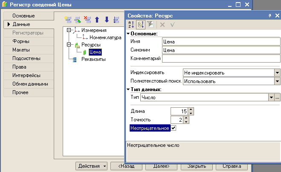Viewport: 281px width, 172px height.
Task: Click the Длина numeric field
Action: tap(180, 111)
